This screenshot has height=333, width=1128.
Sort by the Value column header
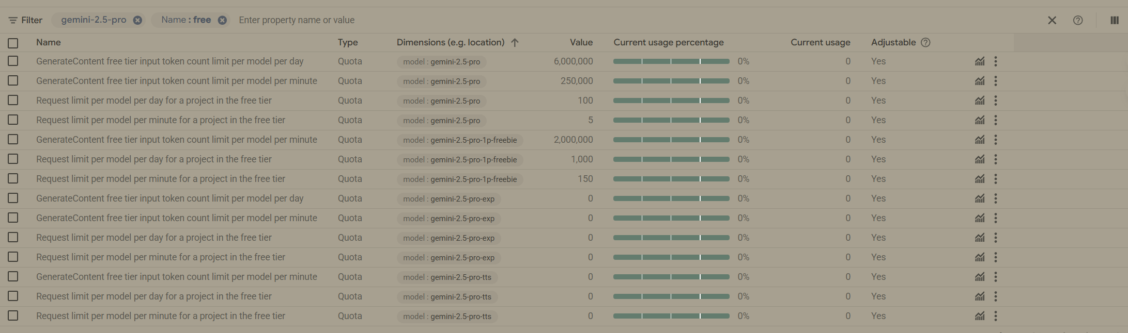(581, 42)
